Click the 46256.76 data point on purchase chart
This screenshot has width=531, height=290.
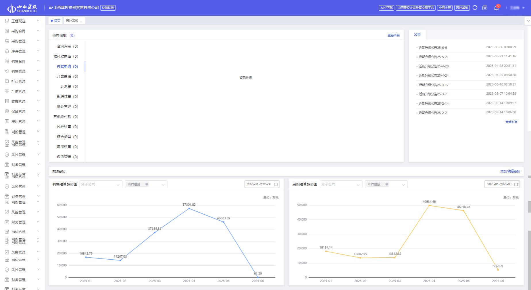point(463,211)
